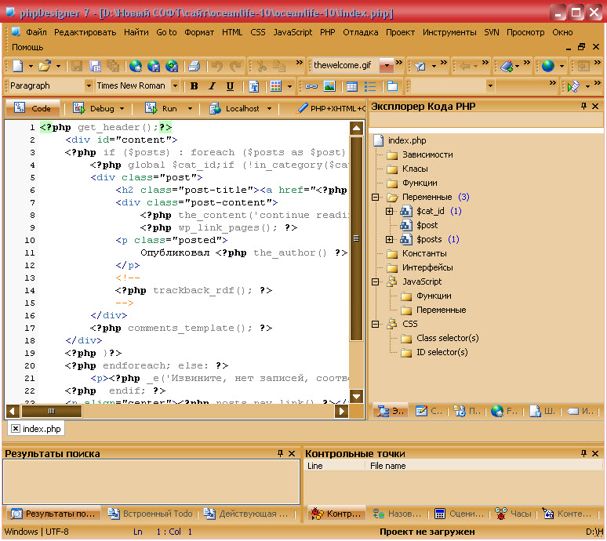
Task: Click the Bold formatting icon
Action: click(194, 86)
